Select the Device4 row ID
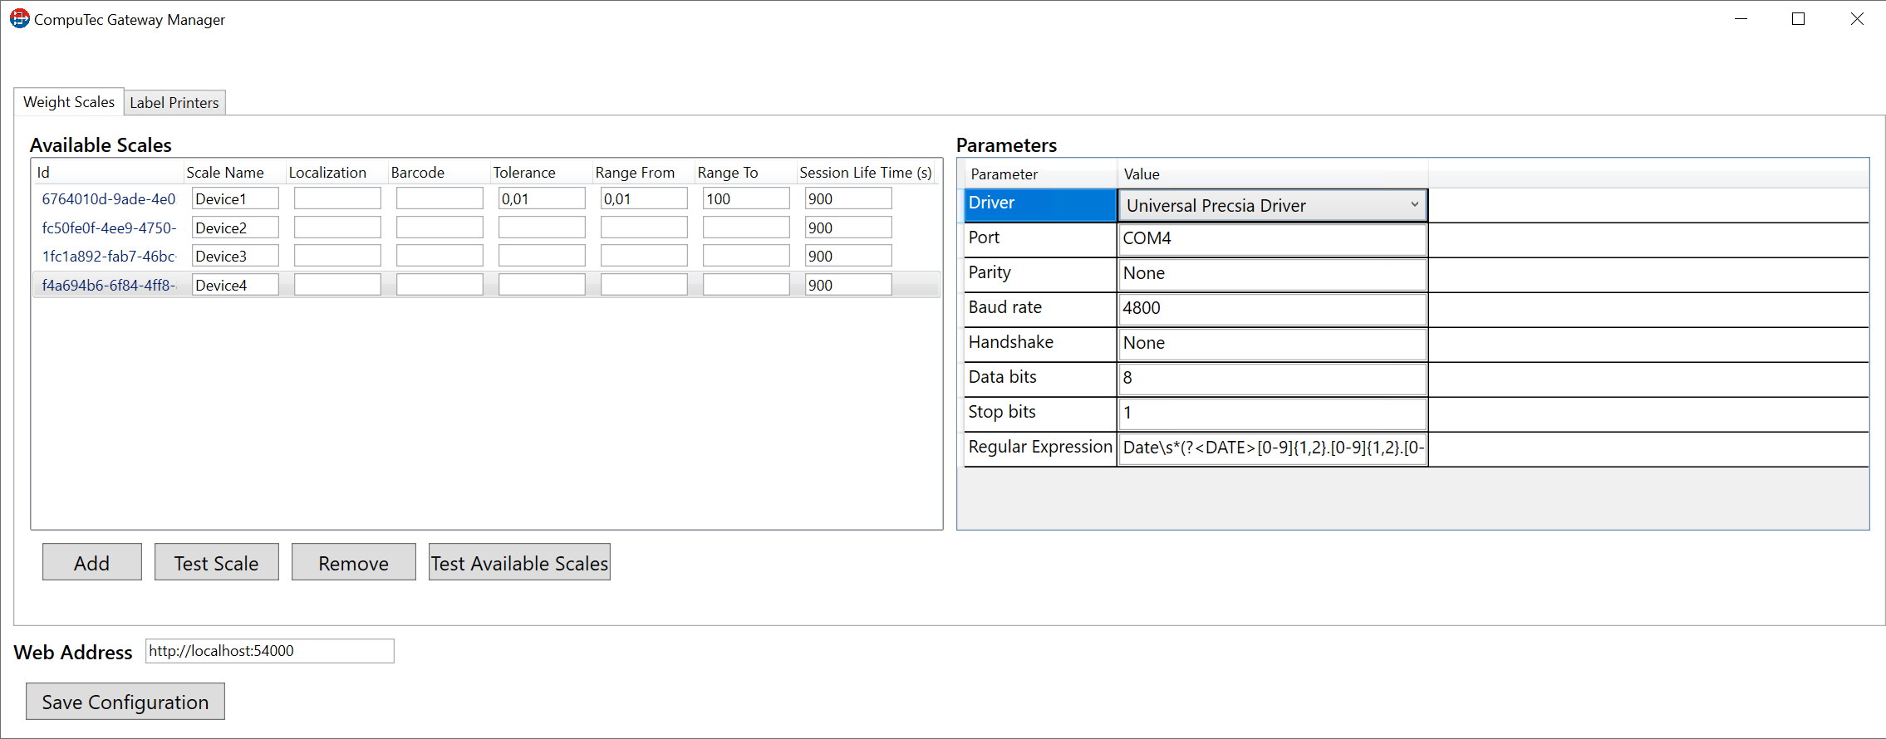The height and width of the screenshot is (739, 1886). 109,286
